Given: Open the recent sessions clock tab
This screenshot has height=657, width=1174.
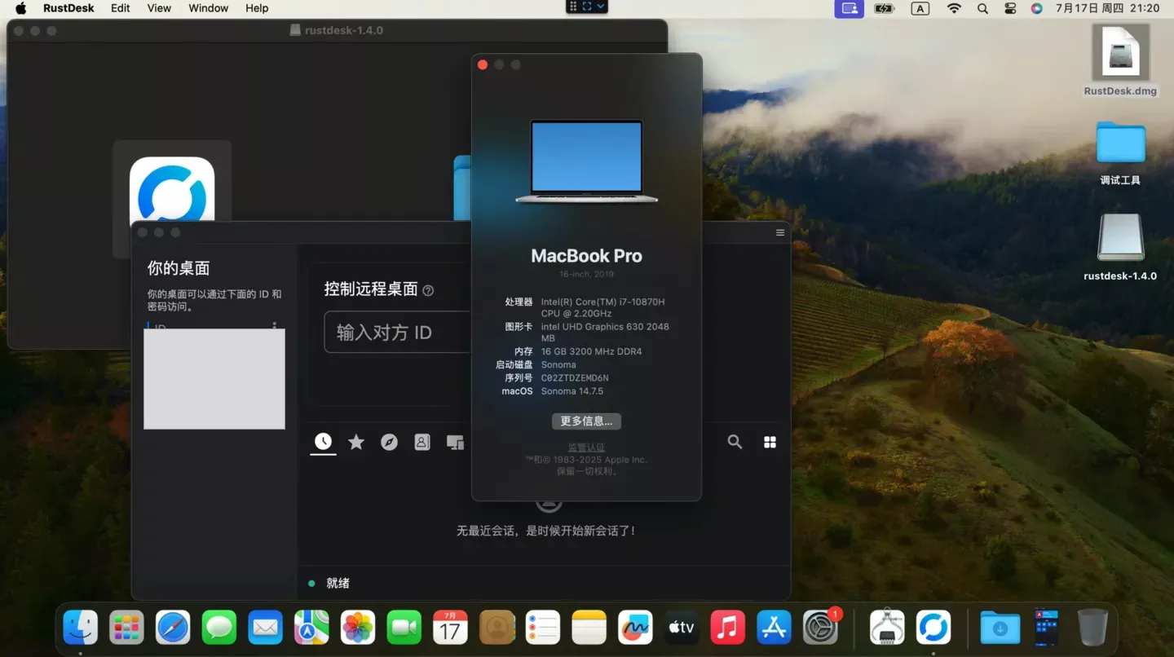Looking at the screenshot, I should pos(324,442).
